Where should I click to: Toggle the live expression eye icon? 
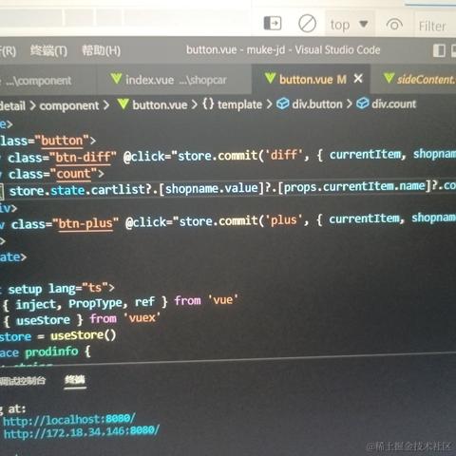394,25
